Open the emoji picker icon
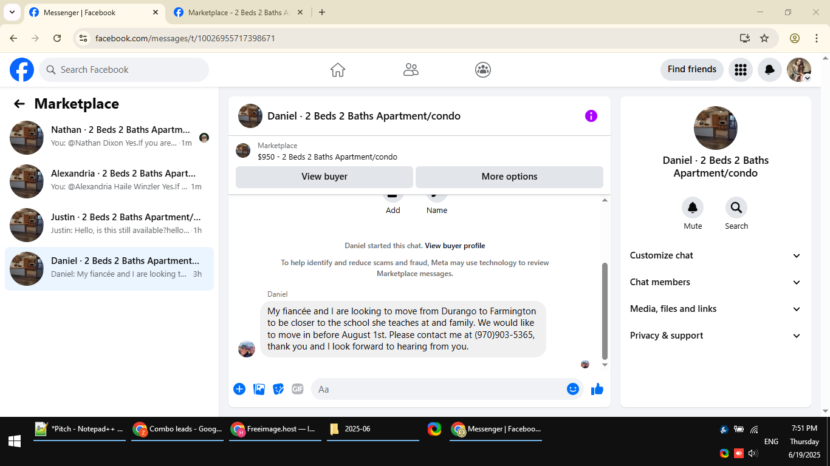This screenshot has width=830, height=466. pos(572,389)
